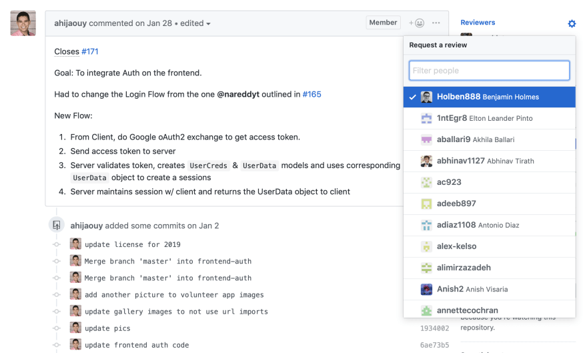Click 1ntEgr8's identicon avatar

[426, 118]
